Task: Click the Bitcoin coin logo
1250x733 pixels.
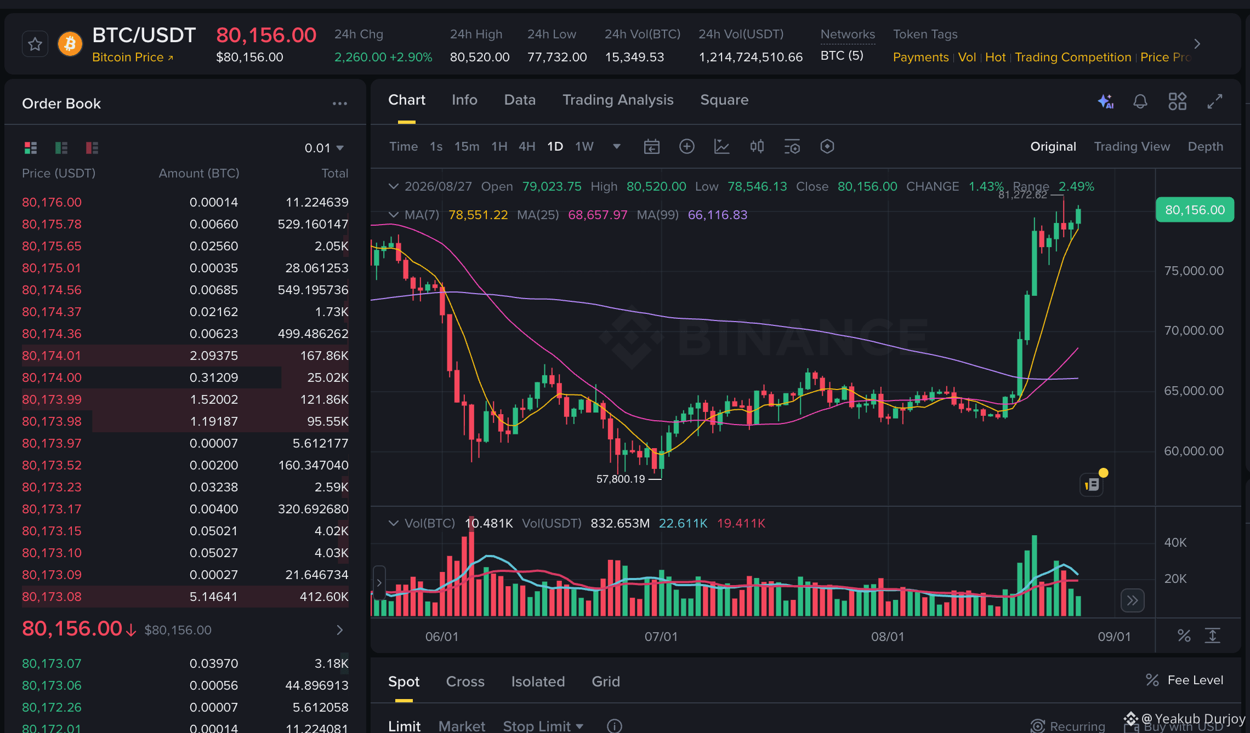Action: (70, 44)
